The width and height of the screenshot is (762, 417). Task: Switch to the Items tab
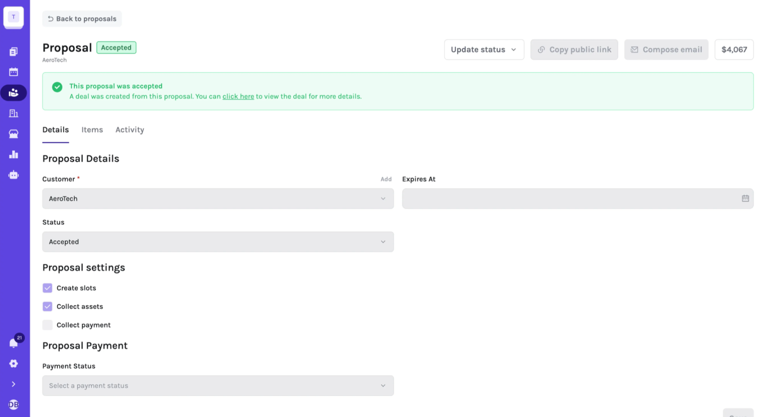92,130
